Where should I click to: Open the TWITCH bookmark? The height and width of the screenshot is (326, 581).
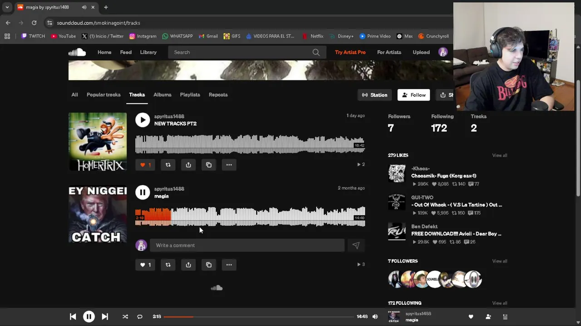point(33,36)
